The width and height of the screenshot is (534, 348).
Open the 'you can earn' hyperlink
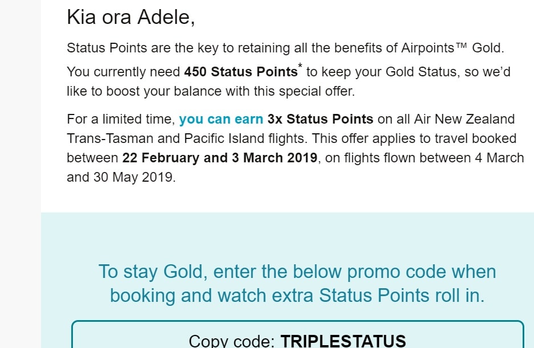221,119
